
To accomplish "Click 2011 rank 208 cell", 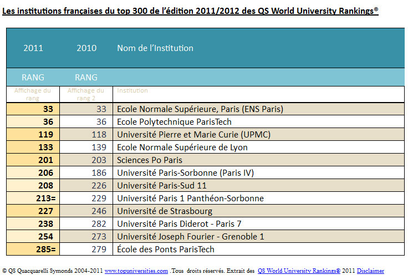I will [x=33, y=185].
